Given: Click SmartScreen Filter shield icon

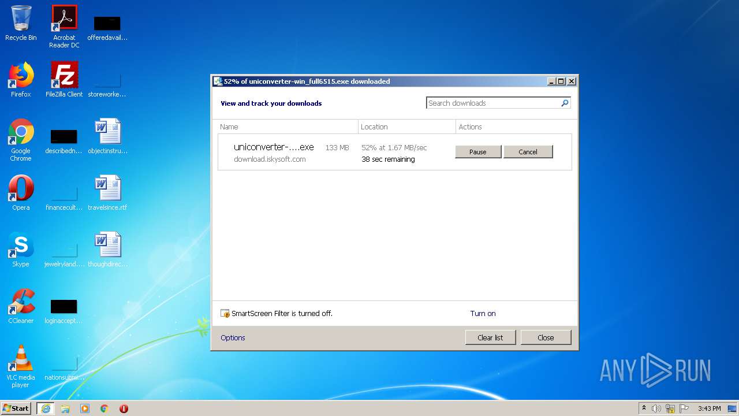Looking at the screenshot, I should 225,313.
